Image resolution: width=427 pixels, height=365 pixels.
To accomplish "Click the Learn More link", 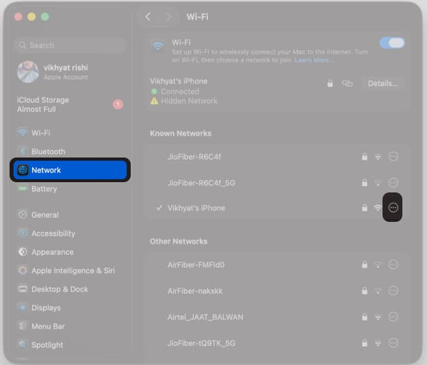I will 312,60.
